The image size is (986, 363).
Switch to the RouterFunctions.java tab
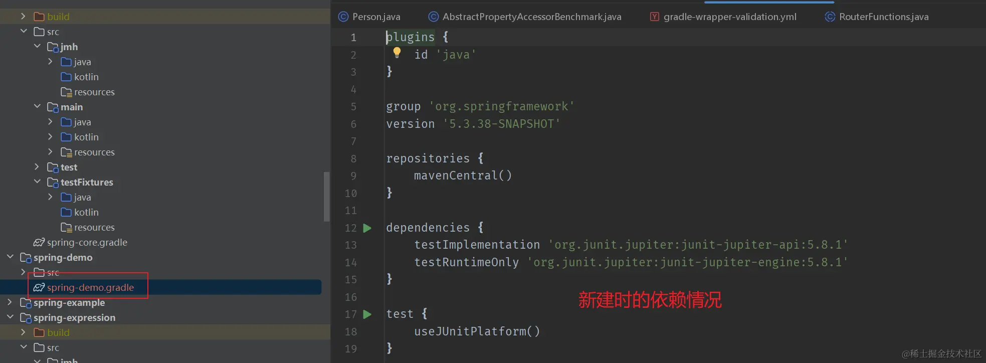pyautogui.click(x=877, y=17)
